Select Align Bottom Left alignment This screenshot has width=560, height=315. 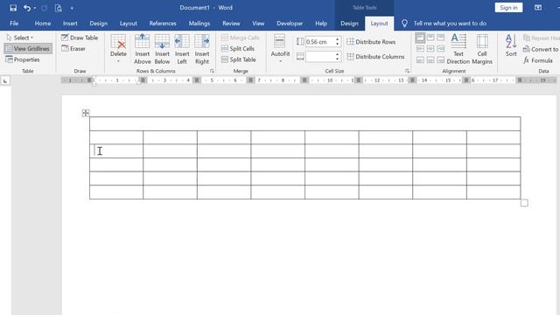pos(420,59)
